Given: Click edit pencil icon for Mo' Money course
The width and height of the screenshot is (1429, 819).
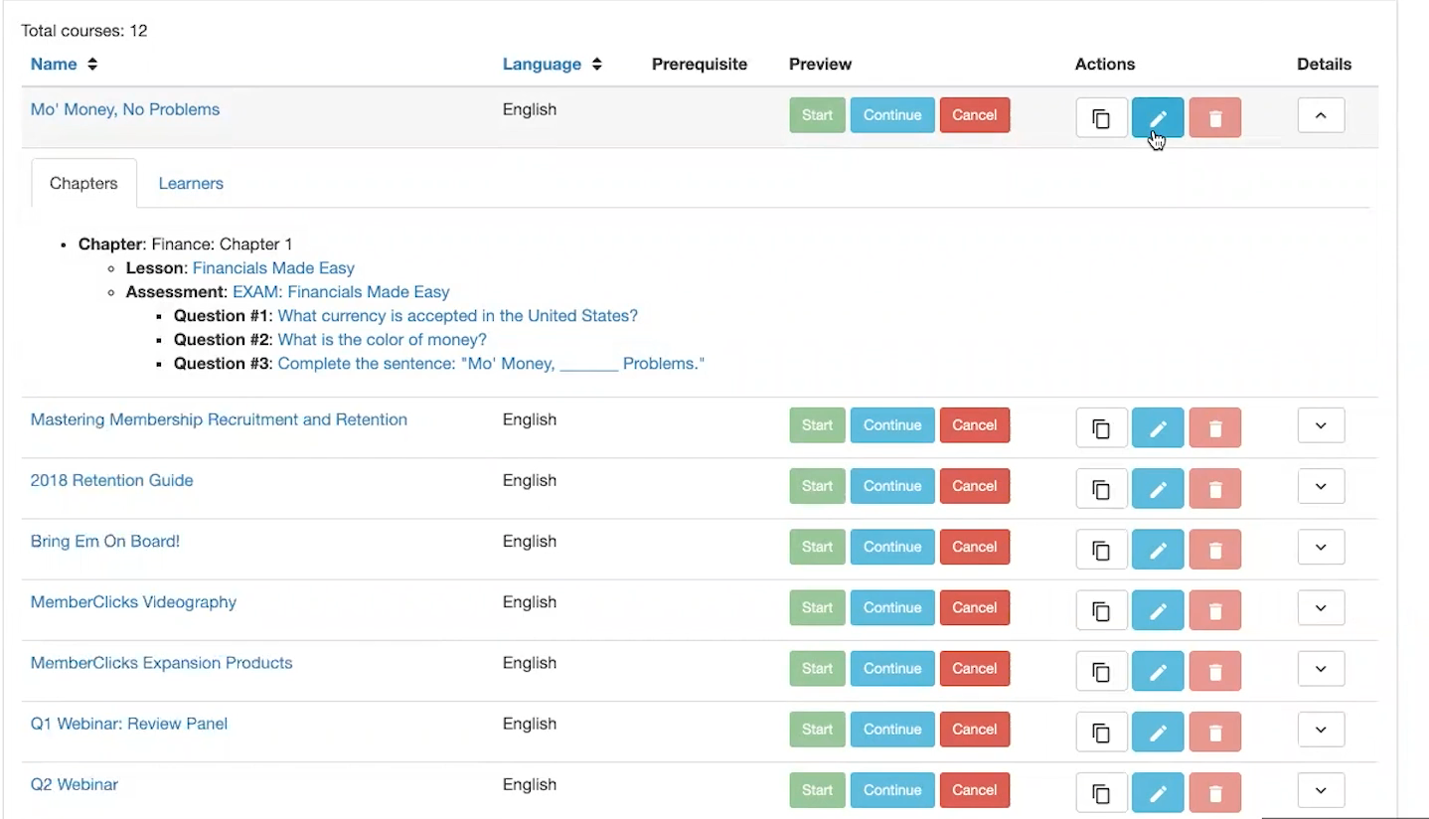Looking at the screenshot, I should 1158,117.
